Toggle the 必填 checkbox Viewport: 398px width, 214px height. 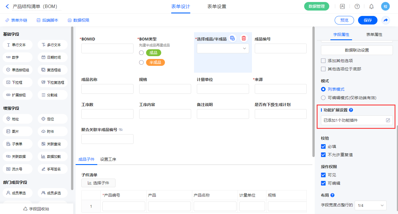[323, 146]
